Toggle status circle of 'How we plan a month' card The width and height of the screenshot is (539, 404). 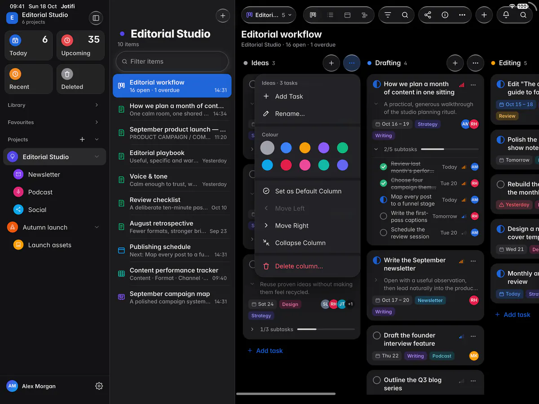click(x=377, y=84)
